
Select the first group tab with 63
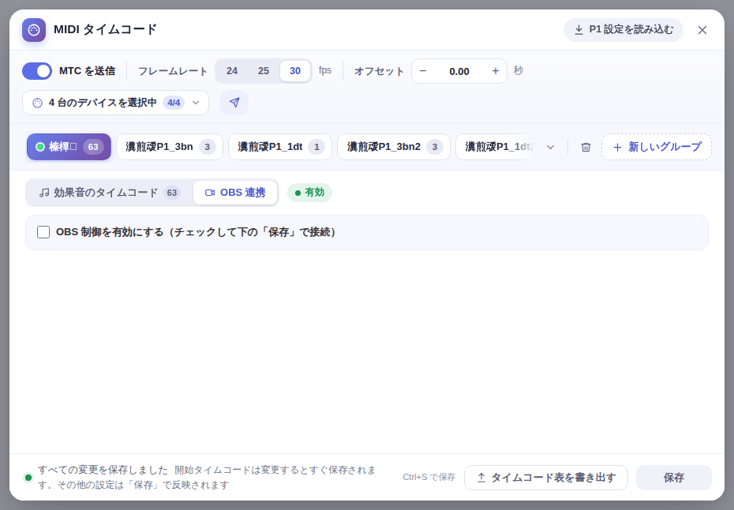pyautogui.click(x=69, y=147)
